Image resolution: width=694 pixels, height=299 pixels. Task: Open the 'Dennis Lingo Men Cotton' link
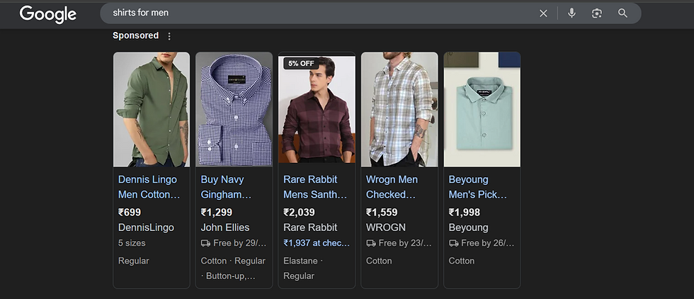149,187
